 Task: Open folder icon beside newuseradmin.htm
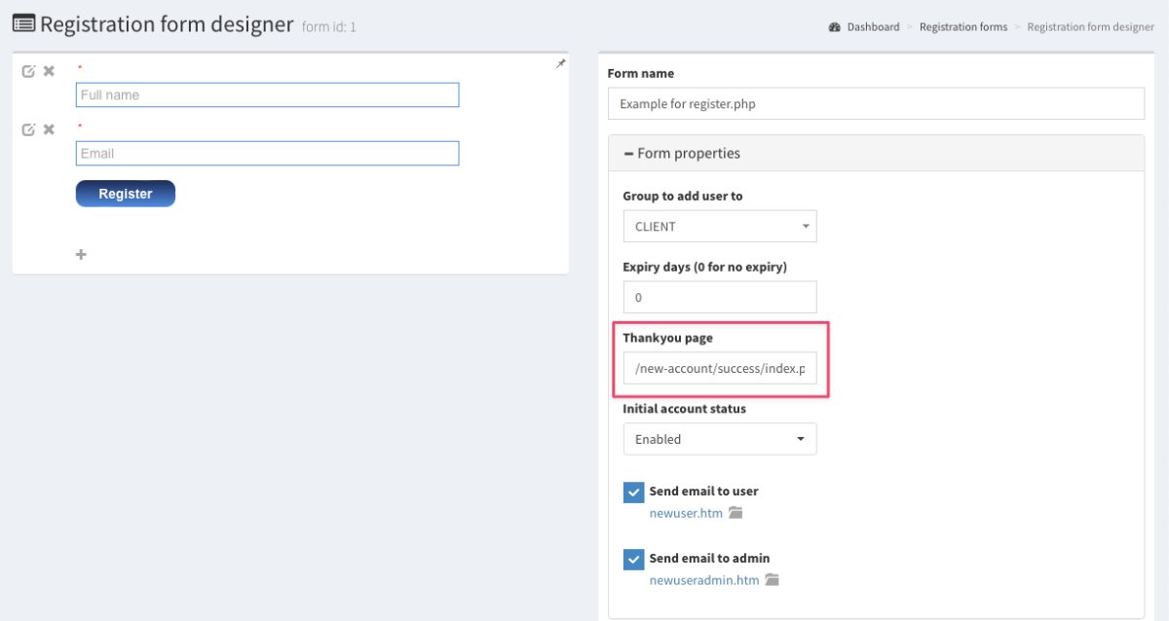click(x=772, y=580)
